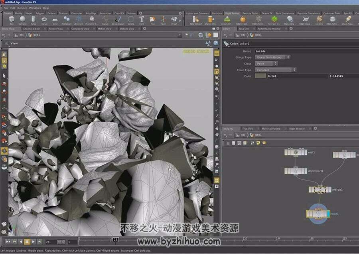Viewport: 359px width, 254px height.
Task: Jump to first frame button
Action: [8, 242]
